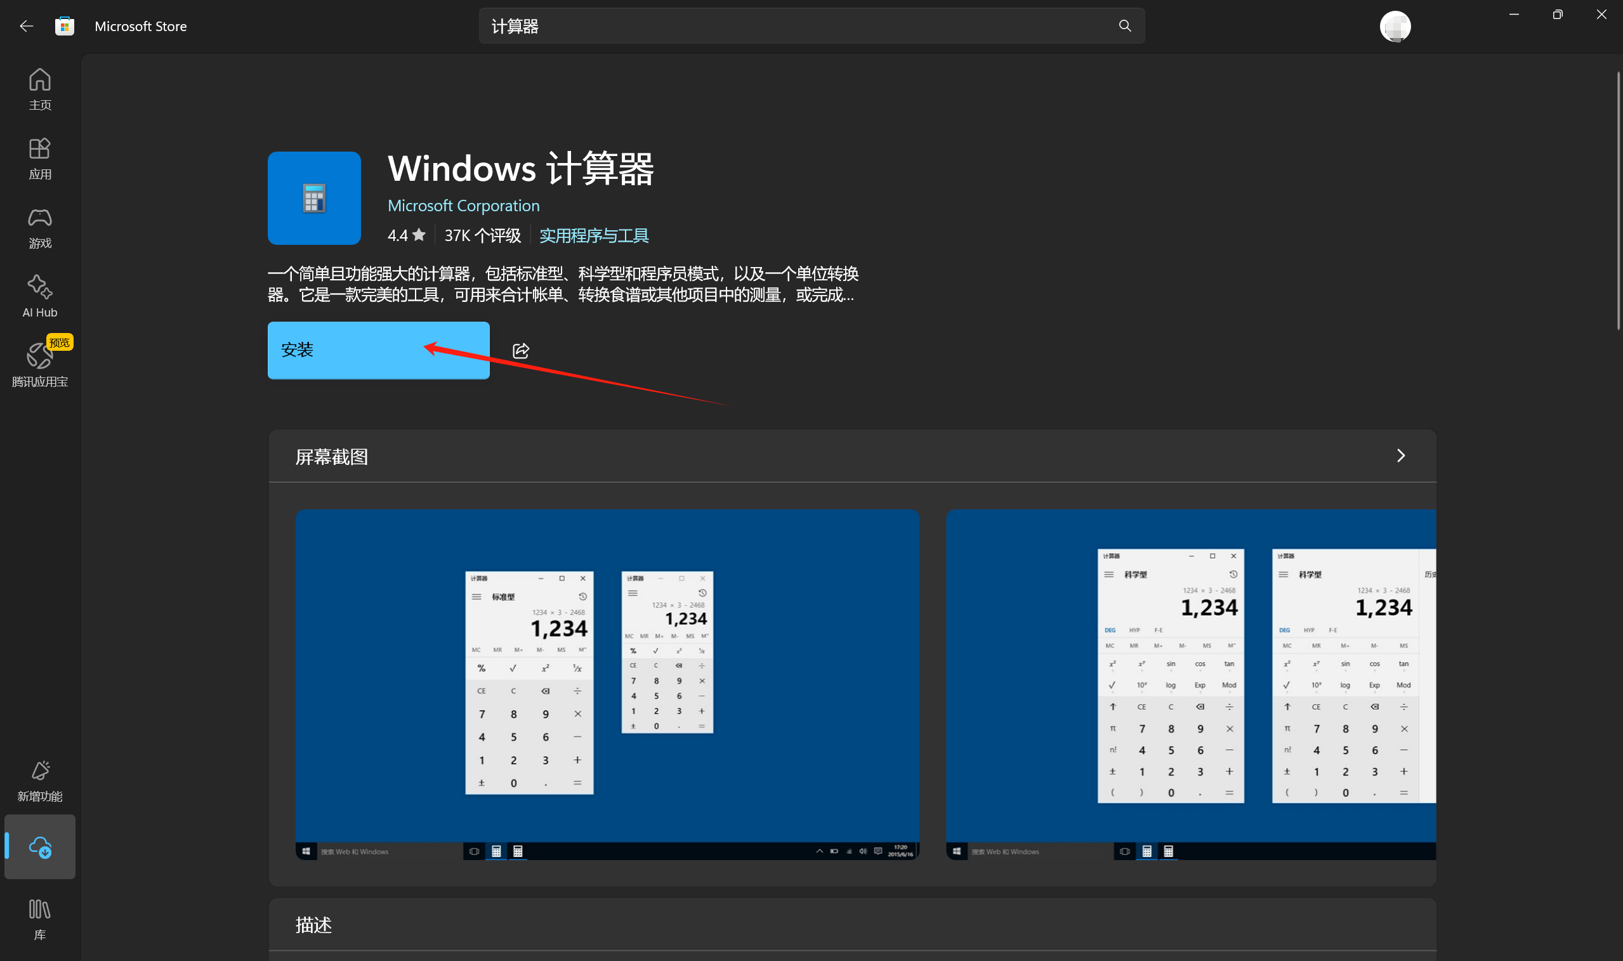Viewport: 1623px width, 961px height.
Task: Click the back arrow icon
Action: [x=27, y=26]
